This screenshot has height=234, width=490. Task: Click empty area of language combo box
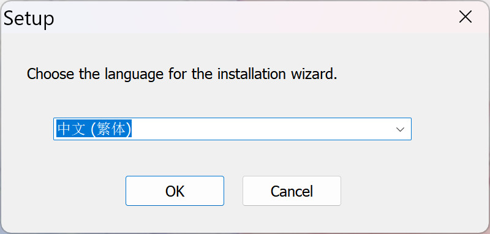coord(263,129)
